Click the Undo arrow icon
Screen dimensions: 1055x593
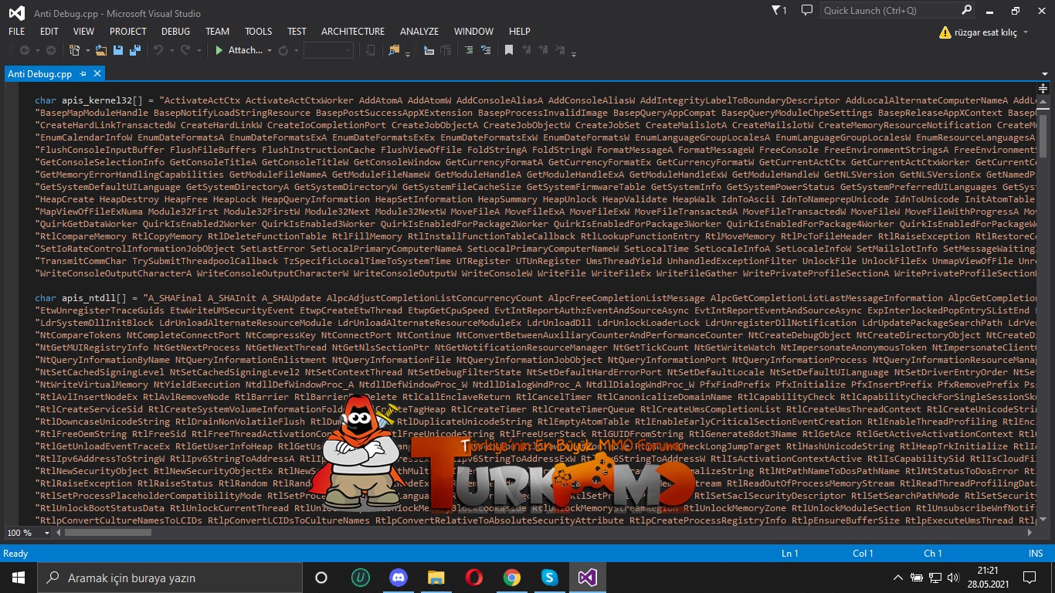tap(158, 50)
